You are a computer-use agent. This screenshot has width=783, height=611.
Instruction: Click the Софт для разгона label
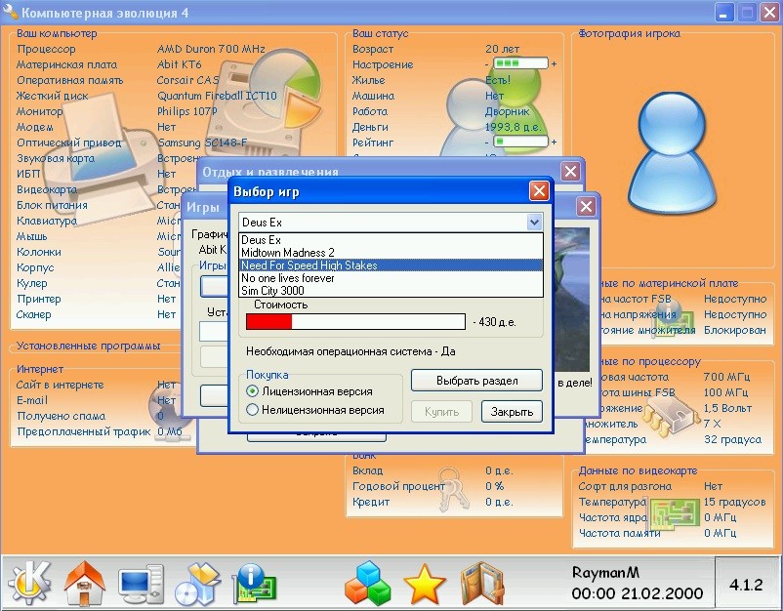[625, 486]
